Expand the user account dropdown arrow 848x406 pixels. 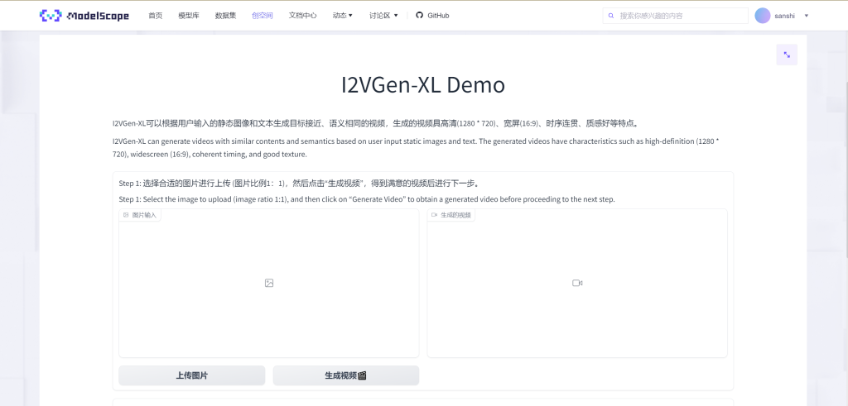click(x=807, y=16)
